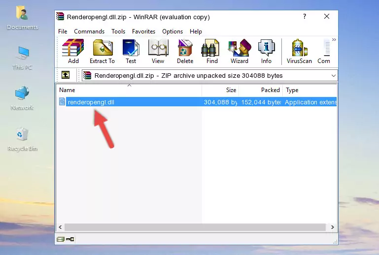The height and width of the screenshot is (255, 379).
Task: Select the Recycle Bin desktop icon
Action: (22, 140)
